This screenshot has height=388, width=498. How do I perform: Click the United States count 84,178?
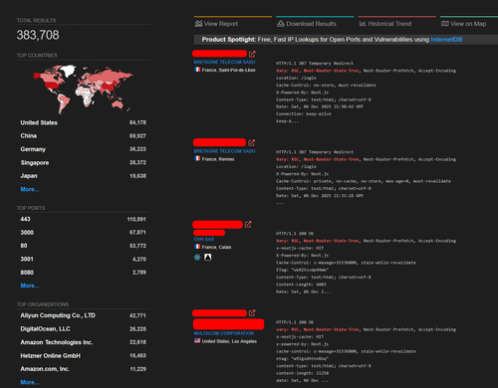(x=137, y=122)
